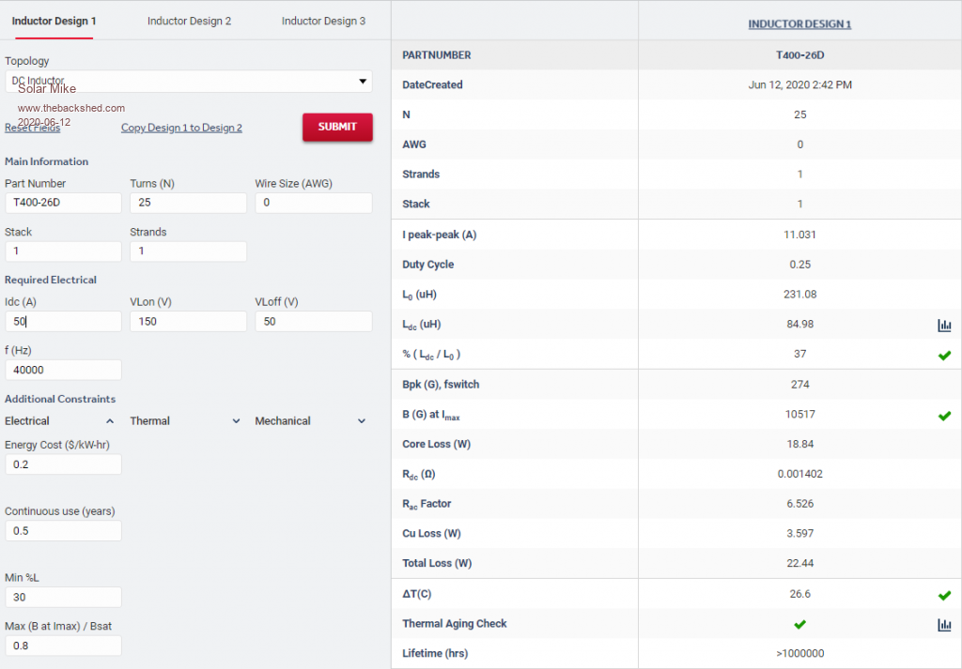This screenshot has width=962, height=669.
Task: Switch to the Inductor Design 3 tab
Action: 323,21
